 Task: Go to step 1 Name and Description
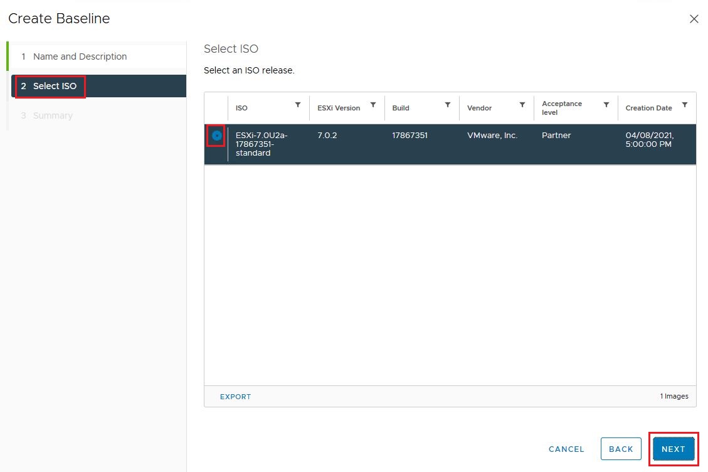tap(80, 56)
